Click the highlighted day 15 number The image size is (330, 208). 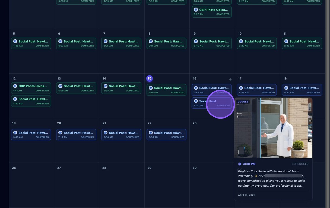point(149,78)
